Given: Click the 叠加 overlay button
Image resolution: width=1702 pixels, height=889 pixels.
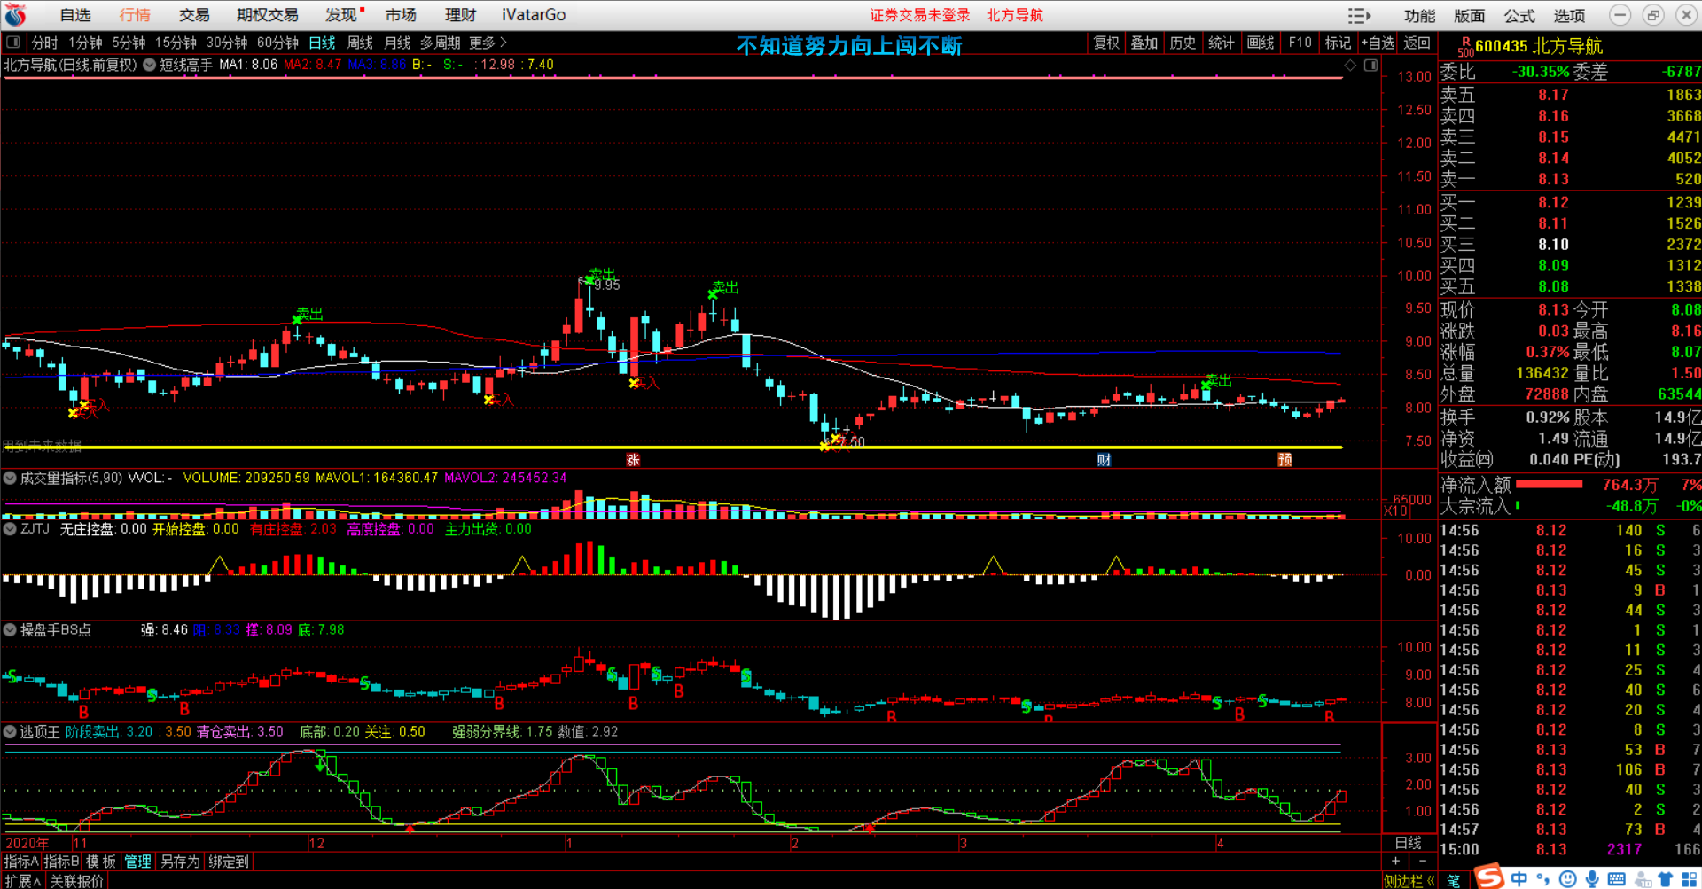Looking at the screenshot, I should (x=1144, y=43).
